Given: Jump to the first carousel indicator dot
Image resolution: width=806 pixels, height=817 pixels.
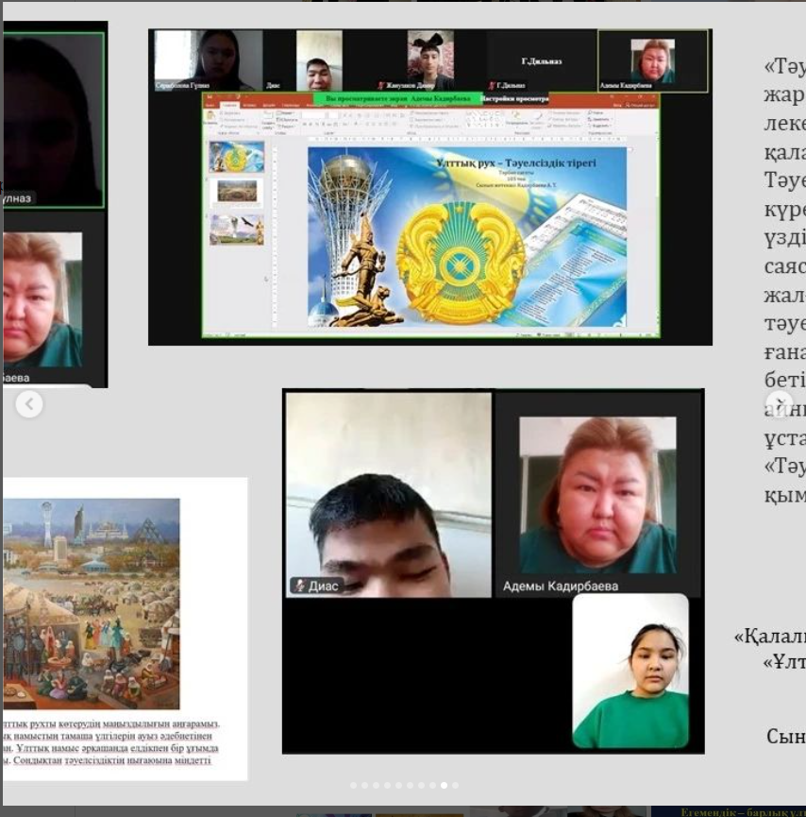Looking at the screenshot, I should pos(354,785).
